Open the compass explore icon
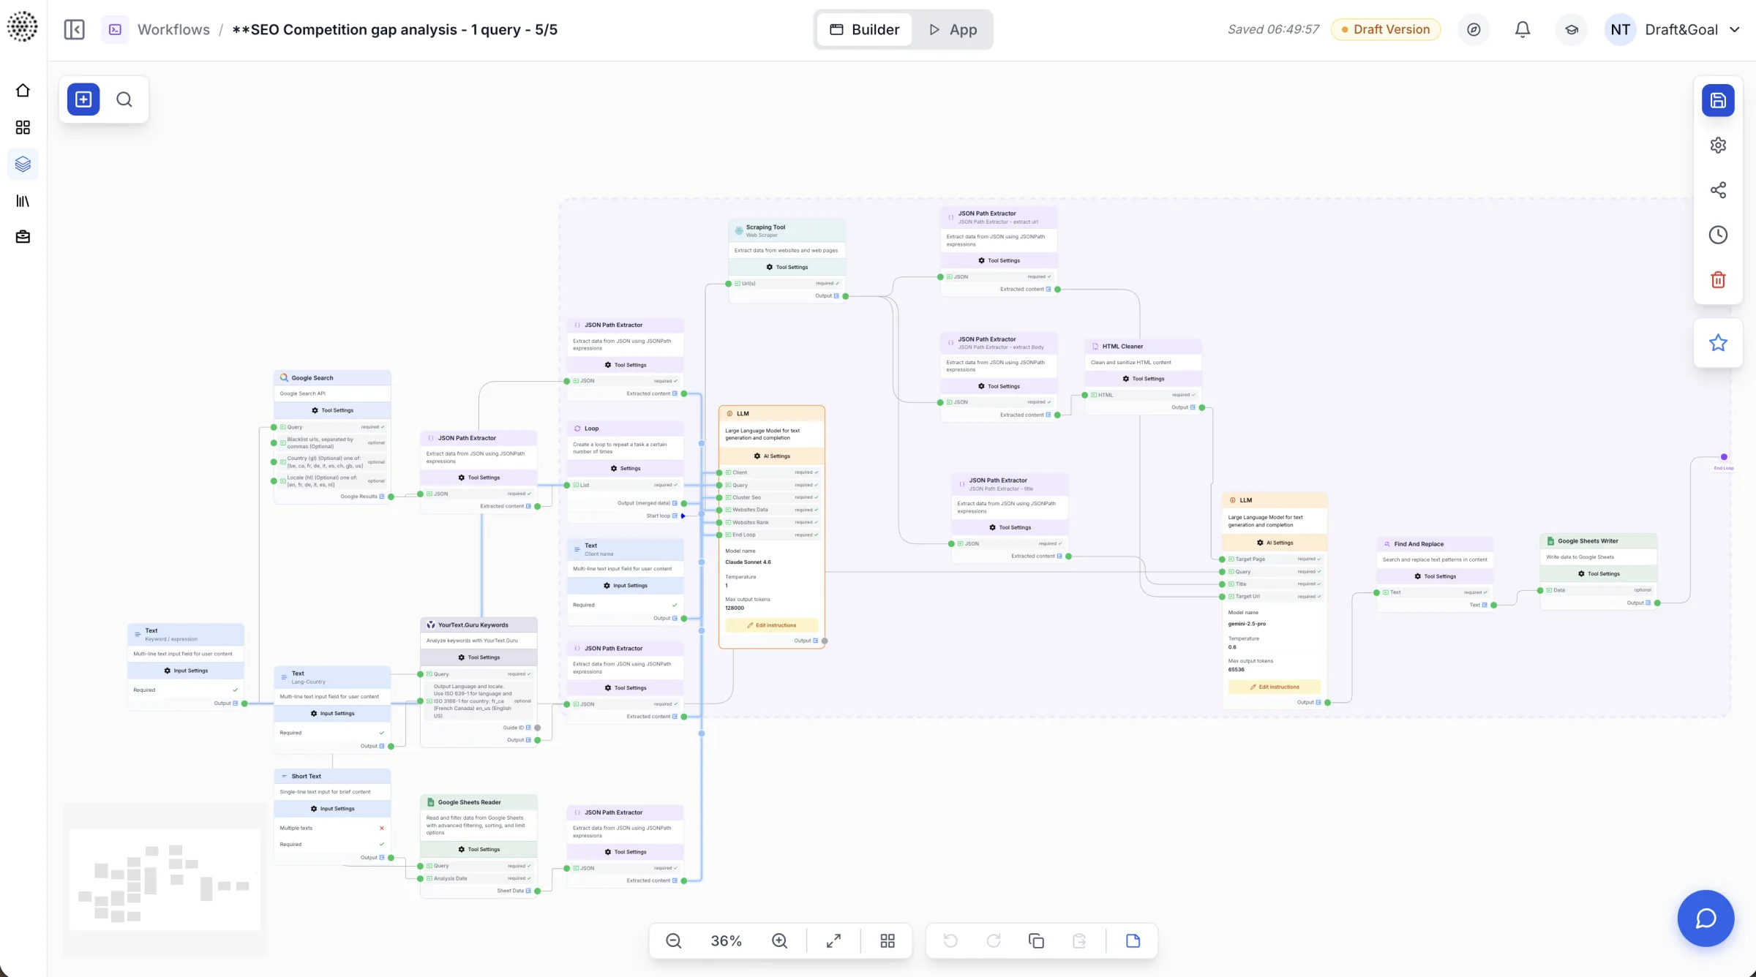 click(1474, 29)
